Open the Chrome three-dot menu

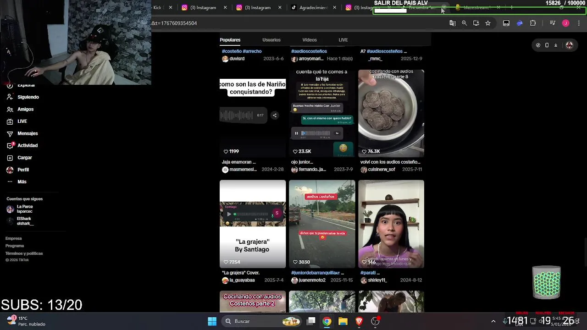(x=579, y=23)
